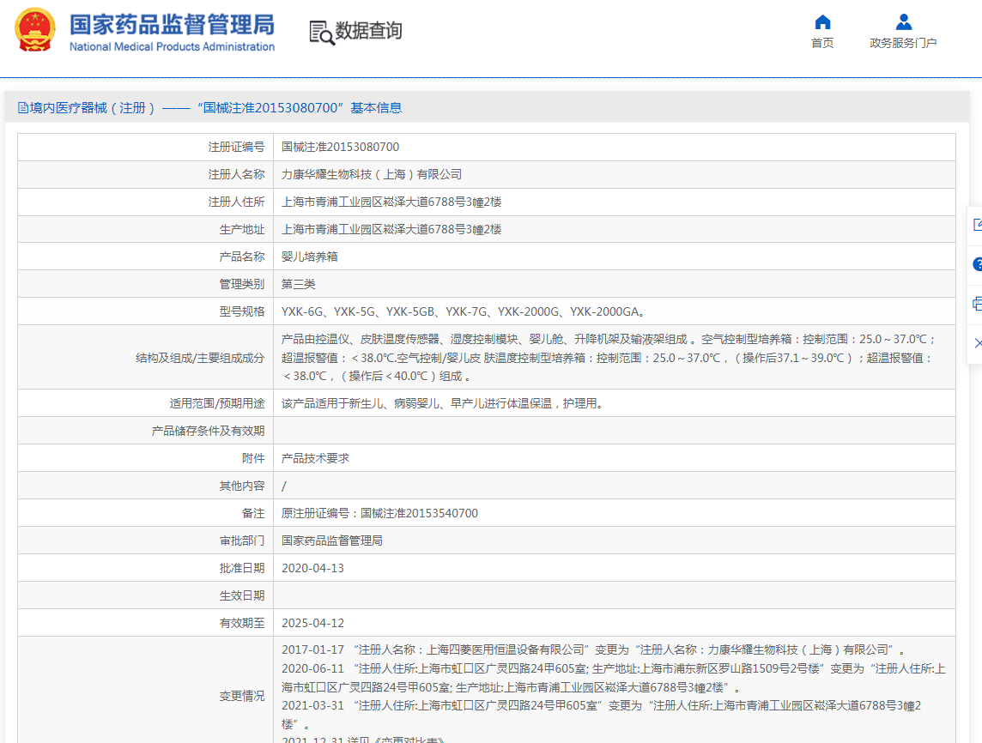This screenshot has height=743, width=982.
Task: Open the help question mark icon
Action: (977, 264)
